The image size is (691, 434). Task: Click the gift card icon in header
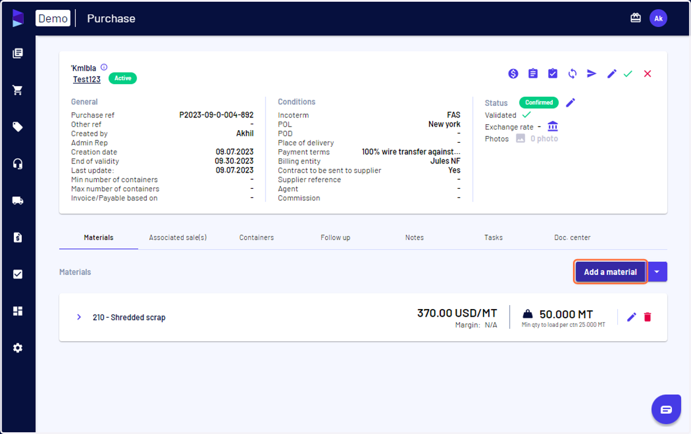636,18
